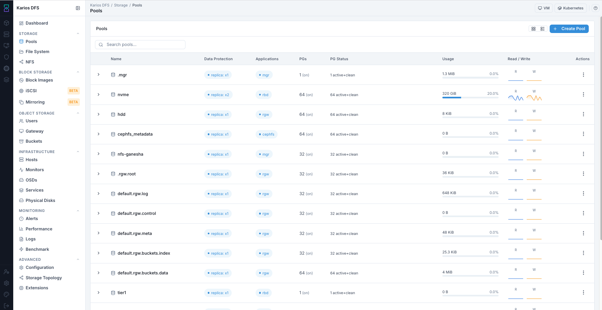Click the Create Pool button
Image resolution: width=602 pixels, height=310 pixels.
569,29
